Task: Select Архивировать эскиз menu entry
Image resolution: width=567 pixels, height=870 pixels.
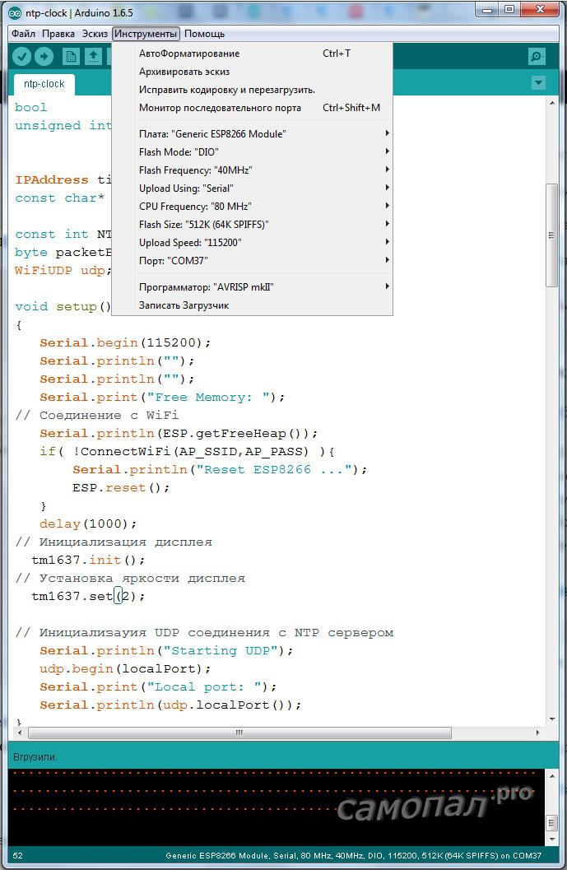Action: coord(253,72)
